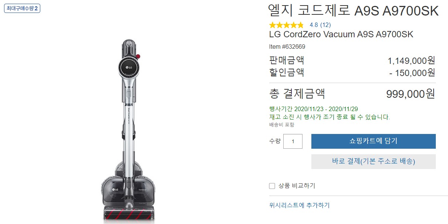Click the red button on the vacuum body

(x=138, y=56)
